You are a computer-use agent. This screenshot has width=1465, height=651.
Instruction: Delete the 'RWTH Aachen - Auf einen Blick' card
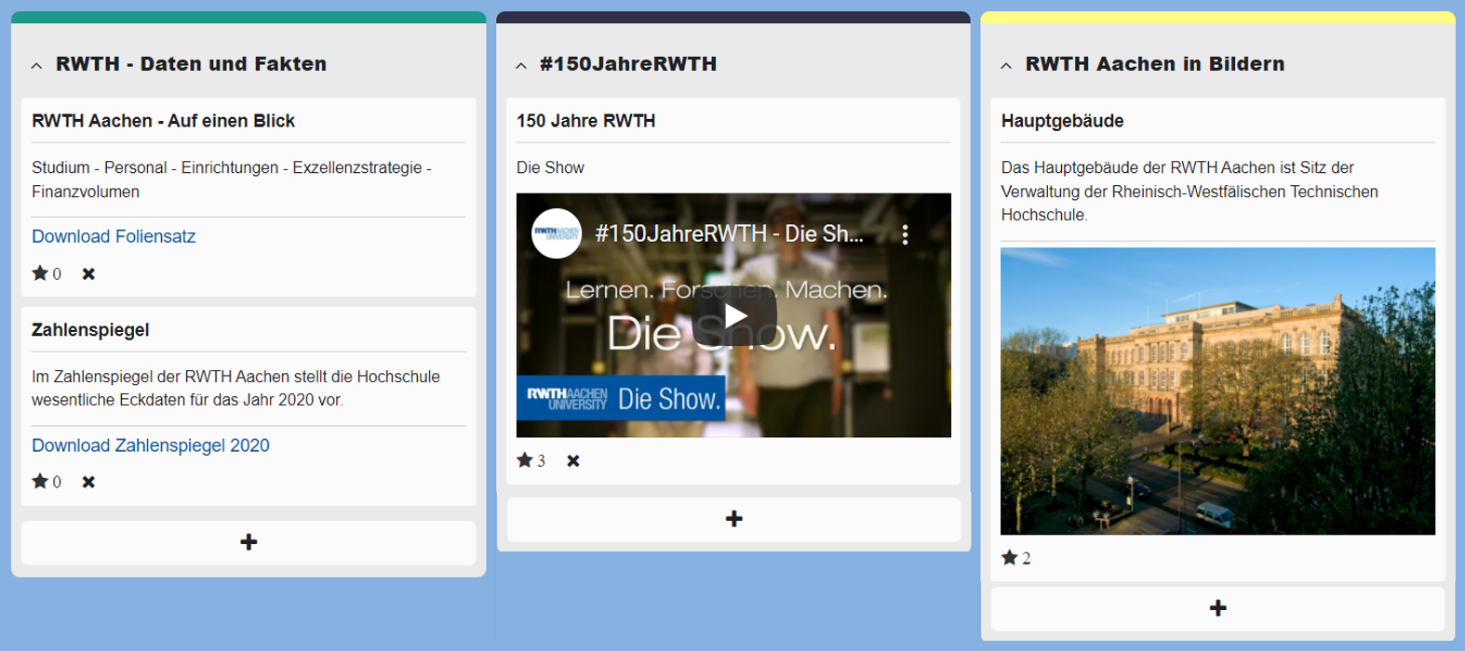tap(88, 273)
